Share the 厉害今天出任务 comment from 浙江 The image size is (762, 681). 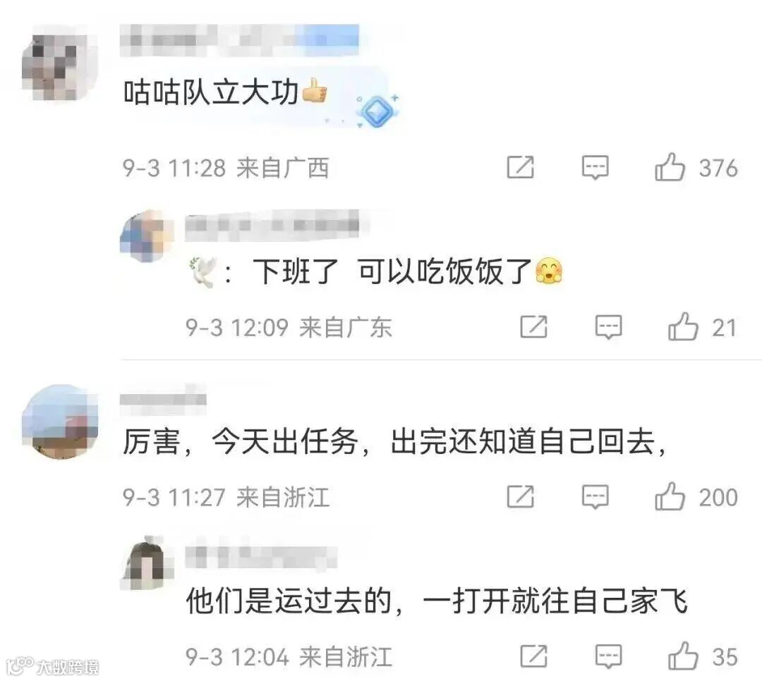[521, 496]
